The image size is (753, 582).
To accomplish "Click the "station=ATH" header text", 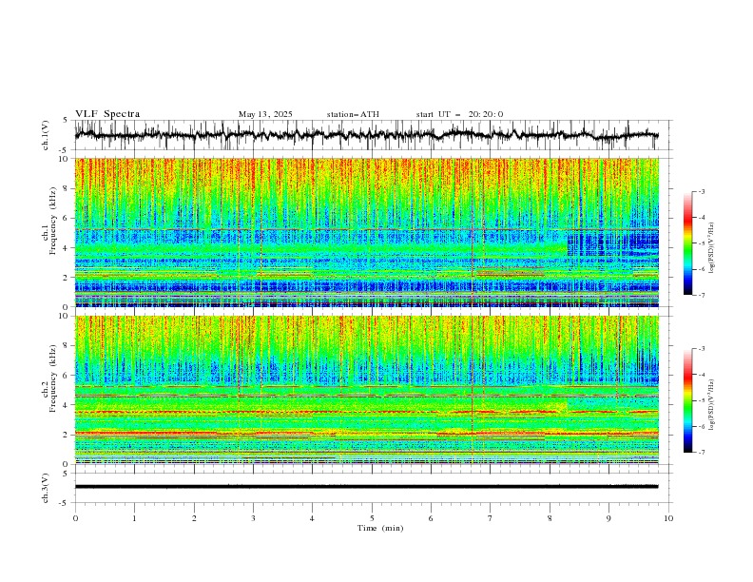I will (353, 114).
